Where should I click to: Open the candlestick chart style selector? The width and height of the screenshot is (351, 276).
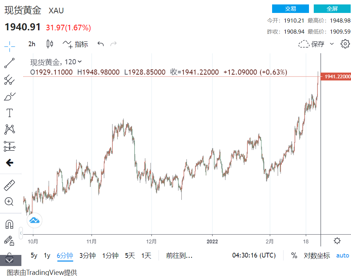[x=50, y=44]
